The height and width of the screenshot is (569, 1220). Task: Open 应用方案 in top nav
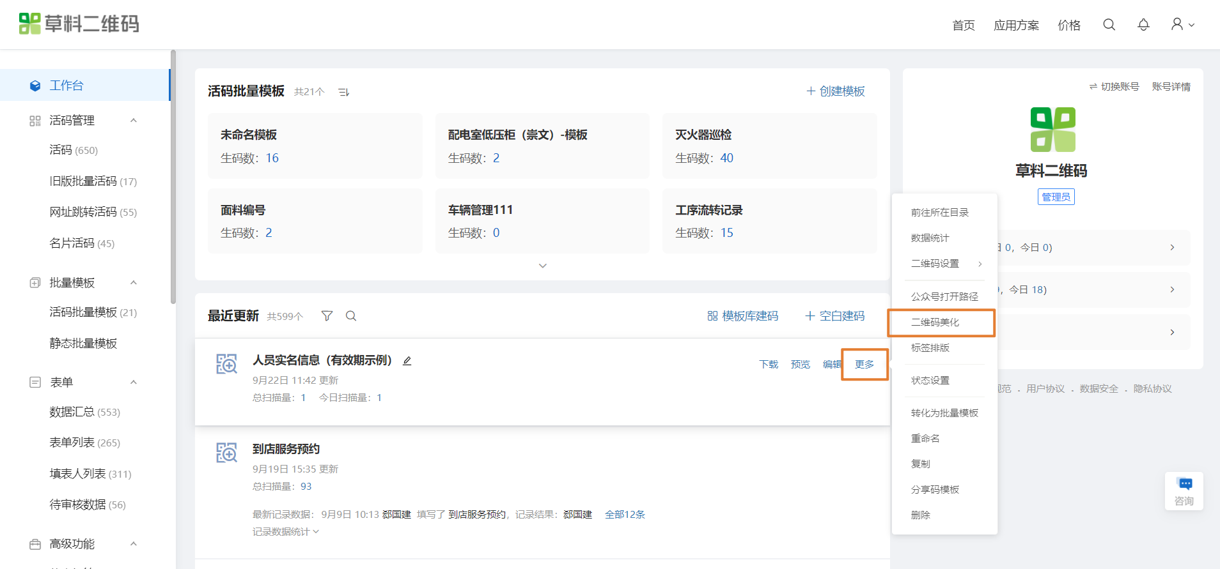[1016, 25]
